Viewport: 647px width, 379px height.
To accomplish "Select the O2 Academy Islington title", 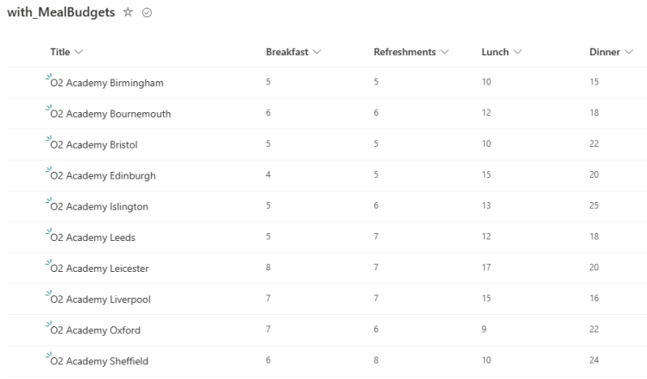I will pos(99,207).
